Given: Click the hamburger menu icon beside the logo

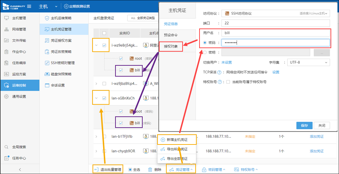Looking at the screenshot, I should pyautogui.click(x=29, y=6).
